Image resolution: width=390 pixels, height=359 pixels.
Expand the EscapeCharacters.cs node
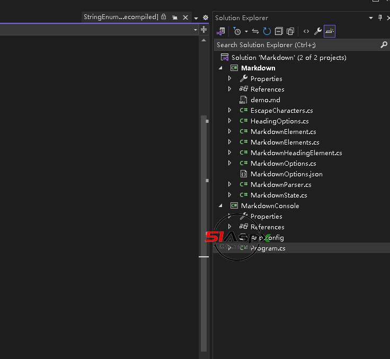[x=229, y=110]
